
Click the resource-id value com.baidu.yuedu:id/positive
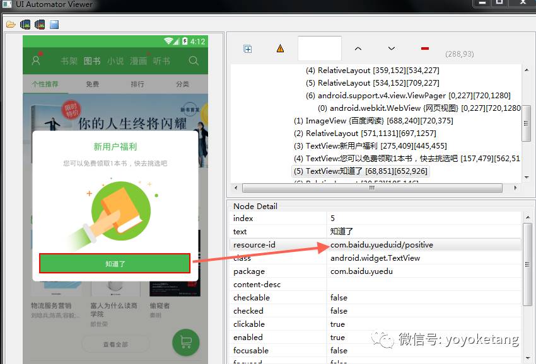[382, 245]
